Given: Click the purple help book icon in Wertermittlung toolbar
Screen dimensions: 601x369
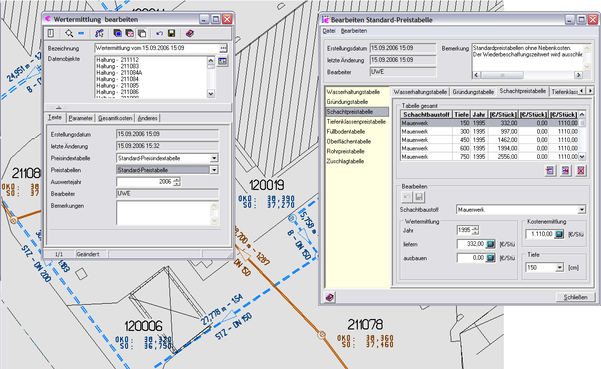Looking at the screenshot, I should [190, 34].
